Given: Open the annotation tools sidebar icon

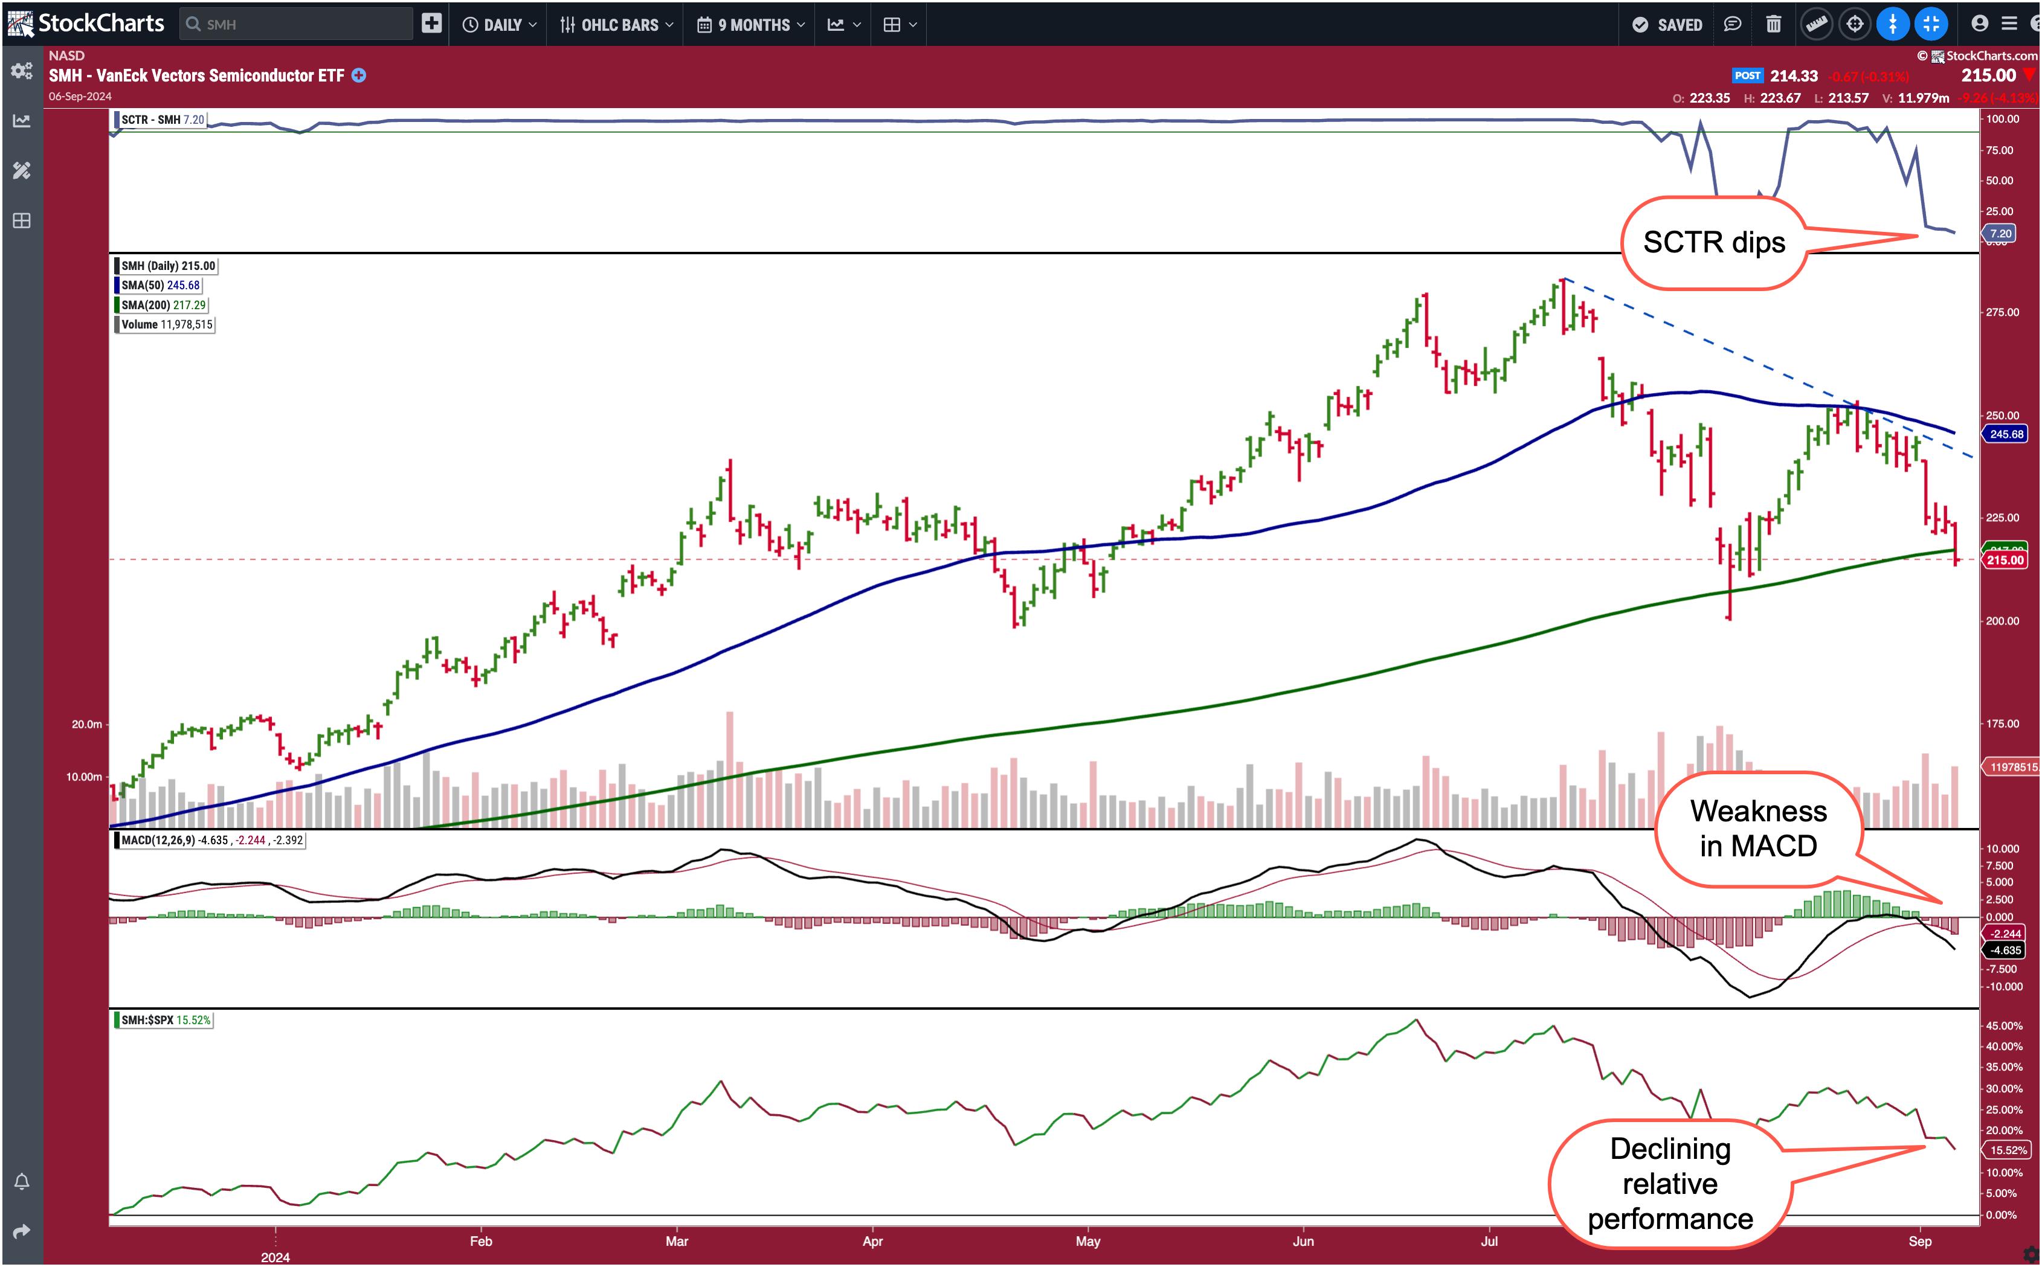Looking at the screenshot, I should coord(22,171).
